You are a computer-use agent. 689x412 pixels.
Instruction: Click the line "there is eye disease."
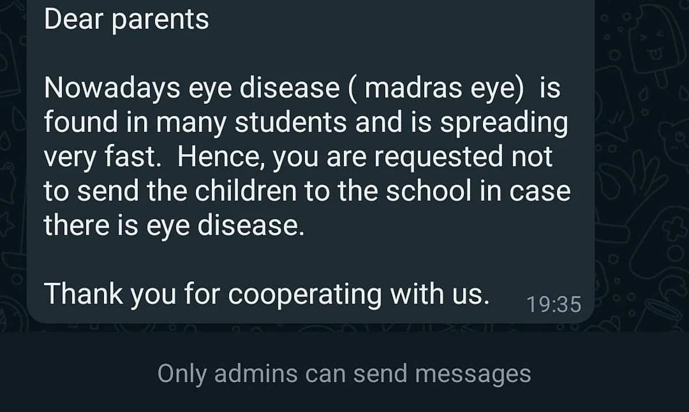(x=173, y=226)
